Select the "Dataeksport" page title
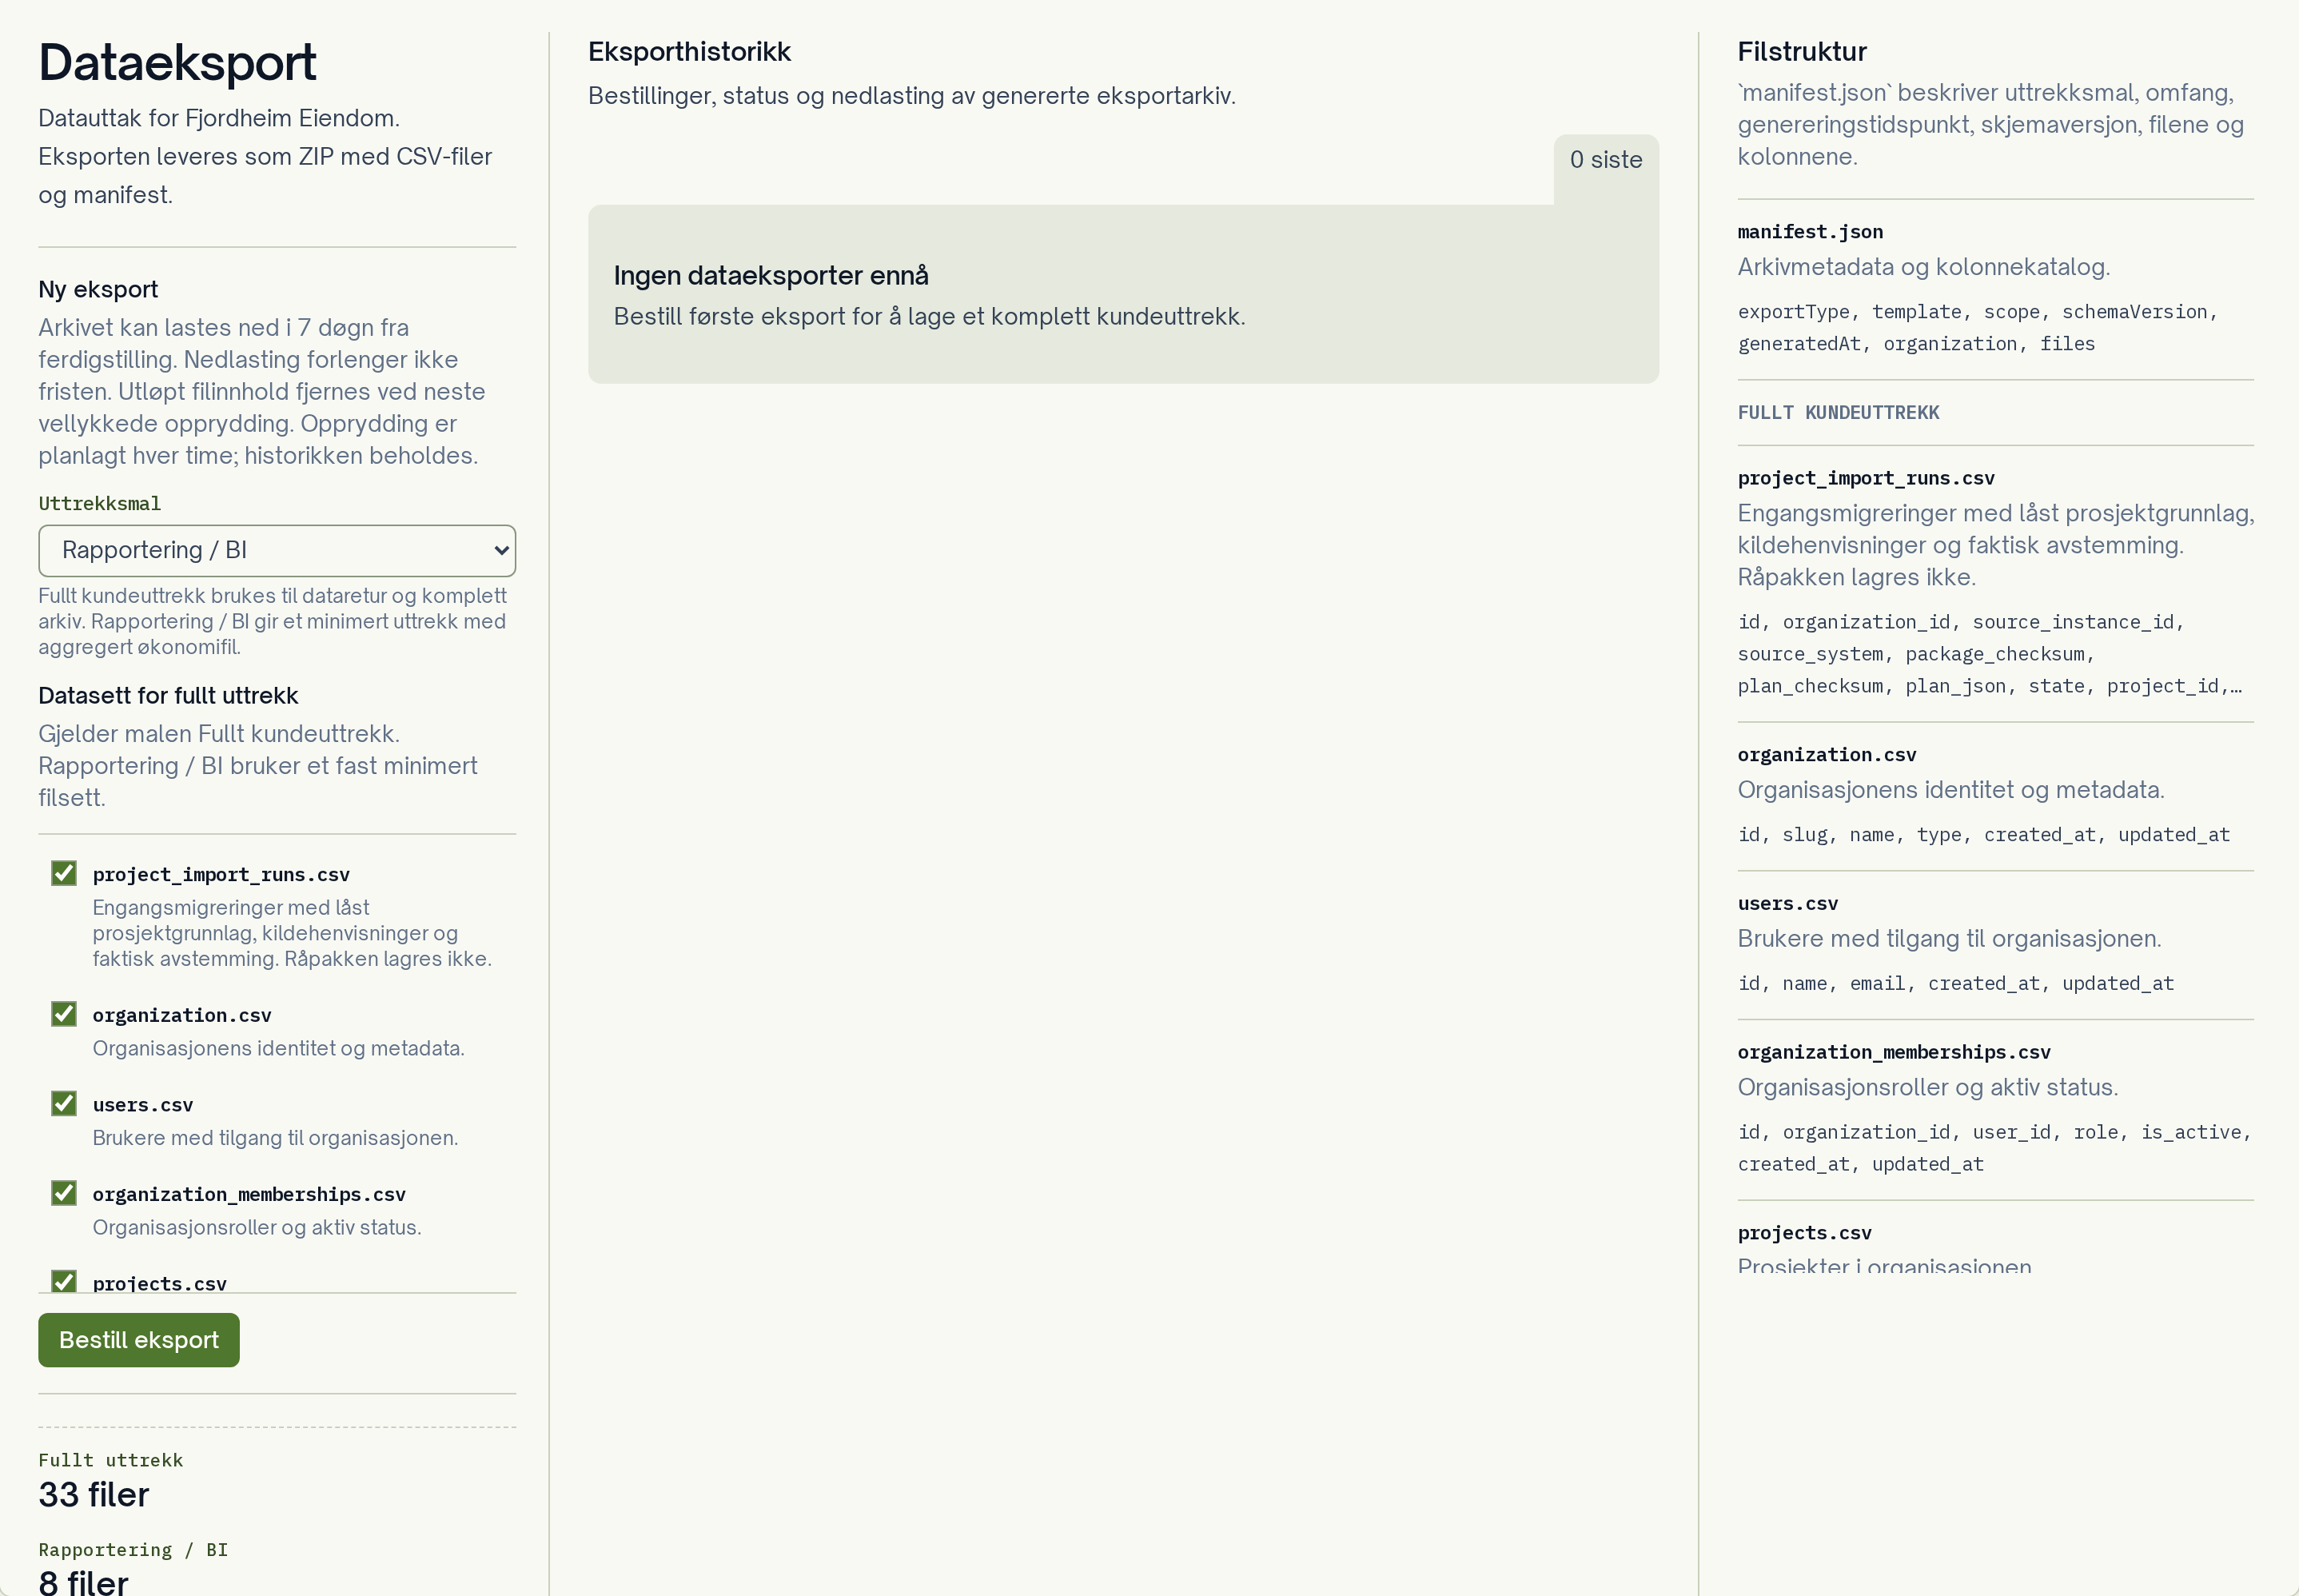2299x1596 pixels. [x=177, y=62]
